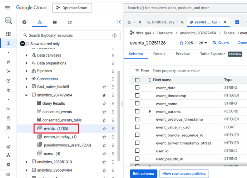Click View row access policies button
Image resolution: width=247 pixels, height=178 pixels.
pos(184,174)
